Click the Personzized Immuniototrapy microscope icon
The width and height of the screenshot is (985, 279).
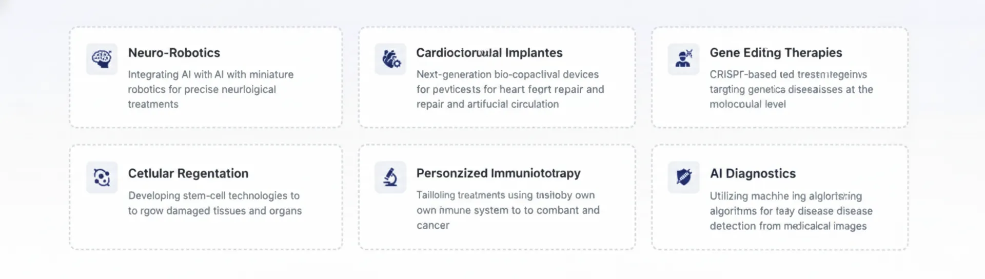(390, 177)
